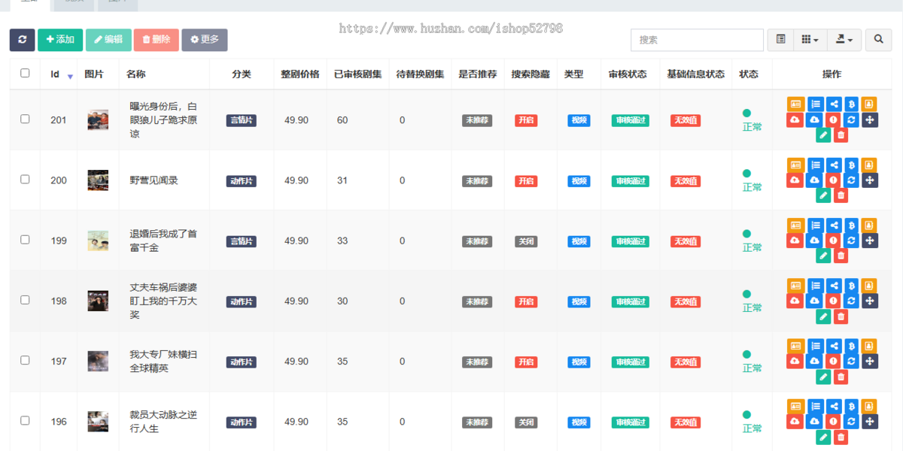Click the 编辑 button in toolbar

pyautogui.click(x=108, y=40)
